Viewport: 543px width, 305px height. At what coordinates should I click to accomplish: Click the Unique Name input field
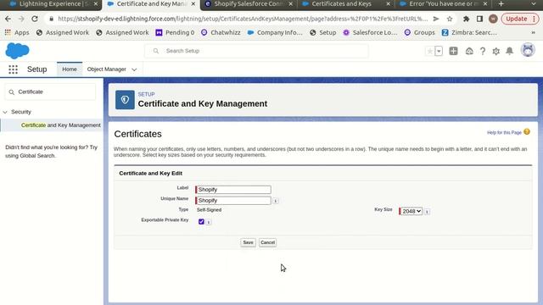pos(233,200)
